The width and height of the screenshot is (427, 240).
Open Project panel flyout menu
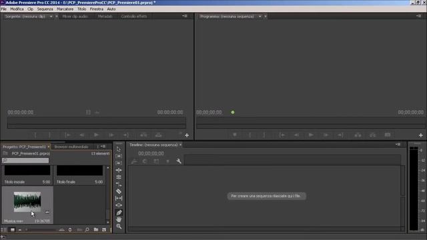tap(103, 147)
